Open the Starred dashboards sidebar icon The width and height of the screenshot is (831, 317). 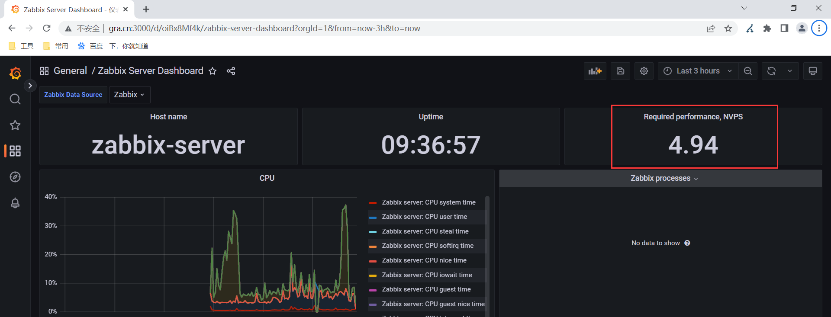(x=15, y=125)
